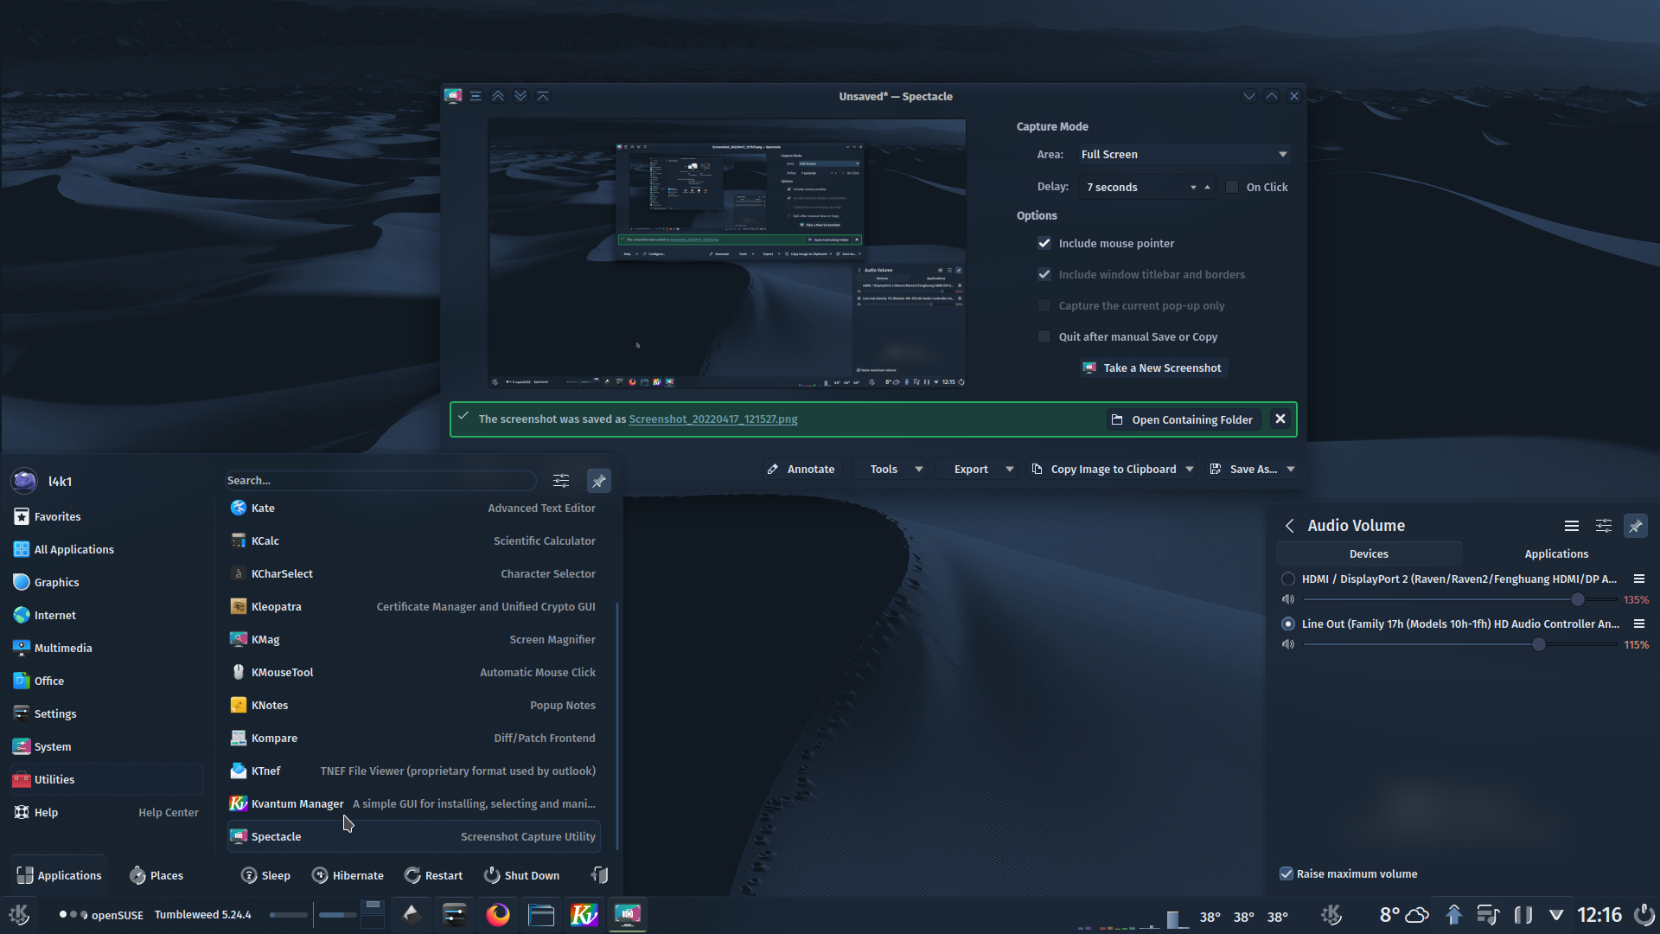Switch to the Applications tab in Audio Volume

[1556, 553]
